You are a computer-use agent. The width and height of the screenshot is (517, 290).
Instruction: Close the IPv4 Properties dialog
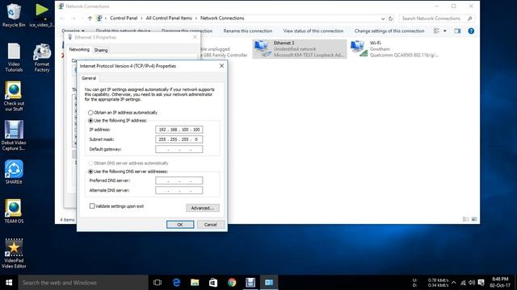coord(221,66)
